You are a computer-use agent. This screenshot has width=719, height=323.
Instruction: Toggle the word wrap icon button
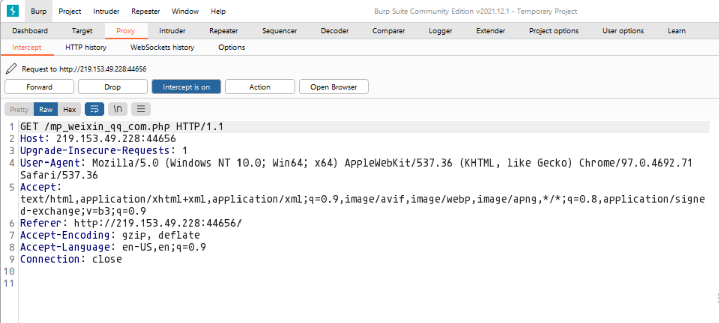[94, 109]
